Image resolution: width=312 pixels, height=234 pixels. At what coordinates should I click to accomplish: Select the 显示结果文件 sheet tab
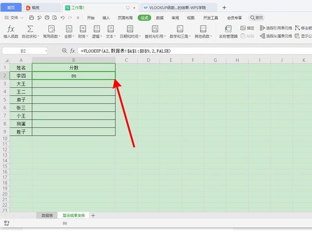tap(74, 215)
